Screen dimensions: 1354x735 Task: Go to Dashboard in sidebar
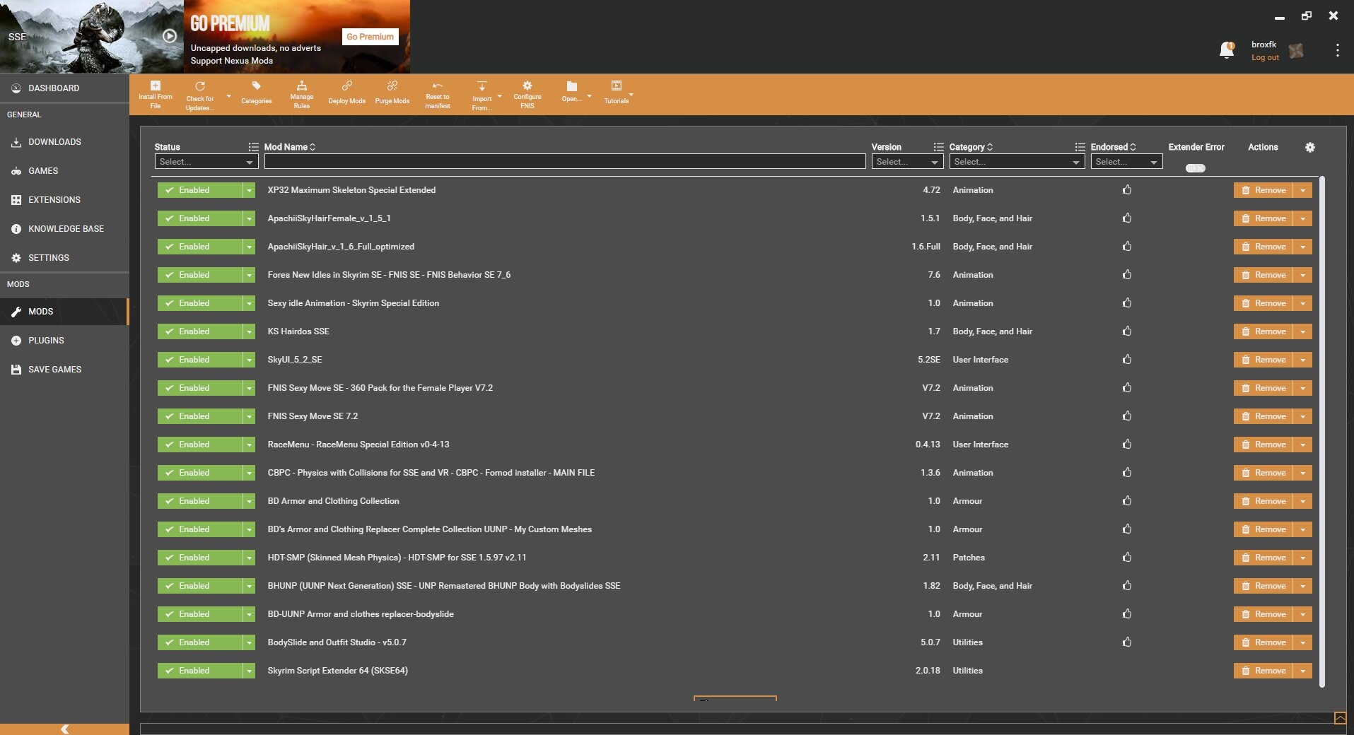tap(64, 88)
